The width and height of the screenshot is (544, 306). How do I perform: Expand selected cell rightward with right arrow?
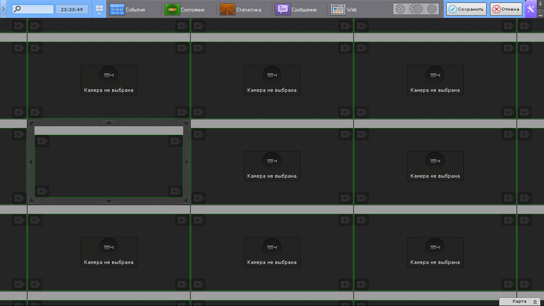click(x=187, y=162)
